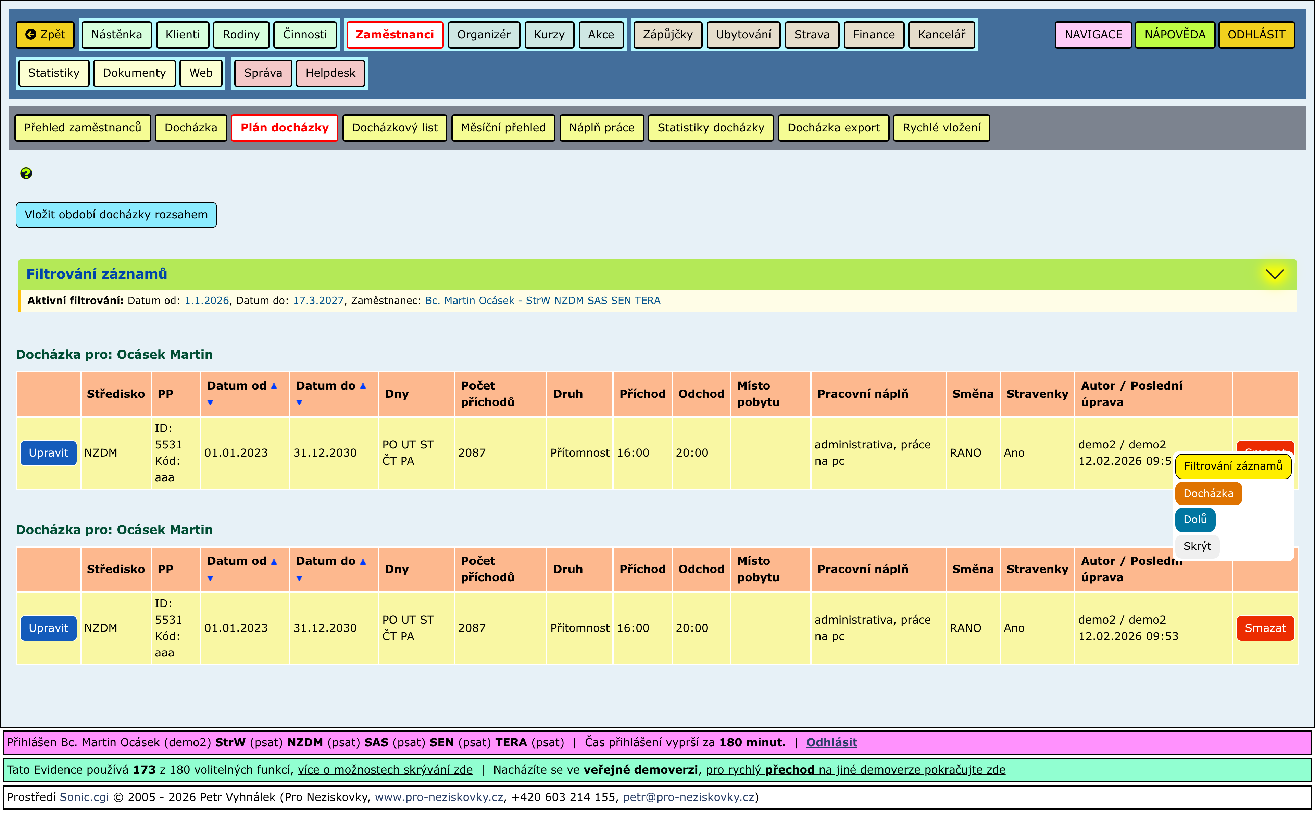Sort first table Datum do descending arrow
The height and width of the screenshot is (829, 1315).
[x=299, y=403]
